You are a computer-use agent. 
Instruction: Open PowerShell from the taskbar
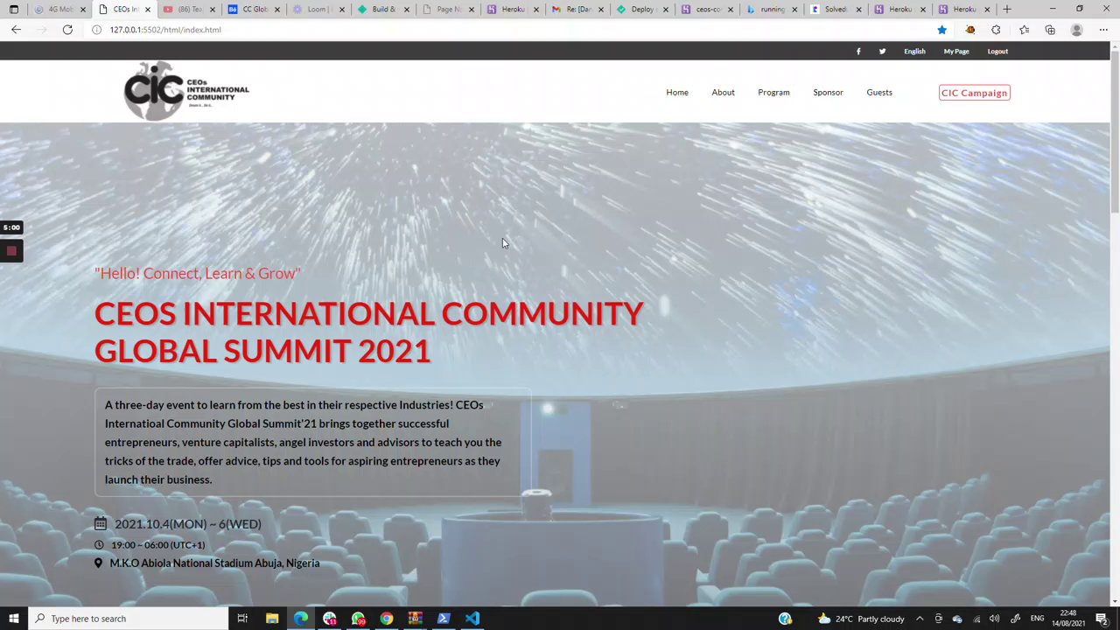[x=444, y=619]
